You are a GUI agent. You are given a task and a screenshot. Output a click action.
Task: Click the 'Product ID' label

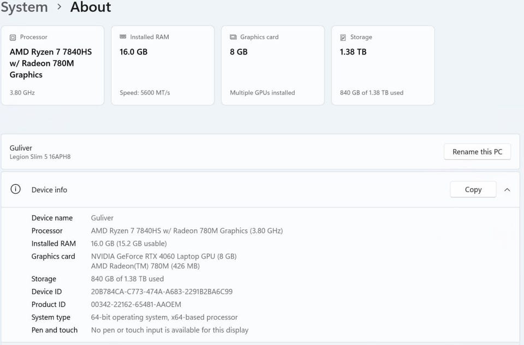[x=49, y=305]
